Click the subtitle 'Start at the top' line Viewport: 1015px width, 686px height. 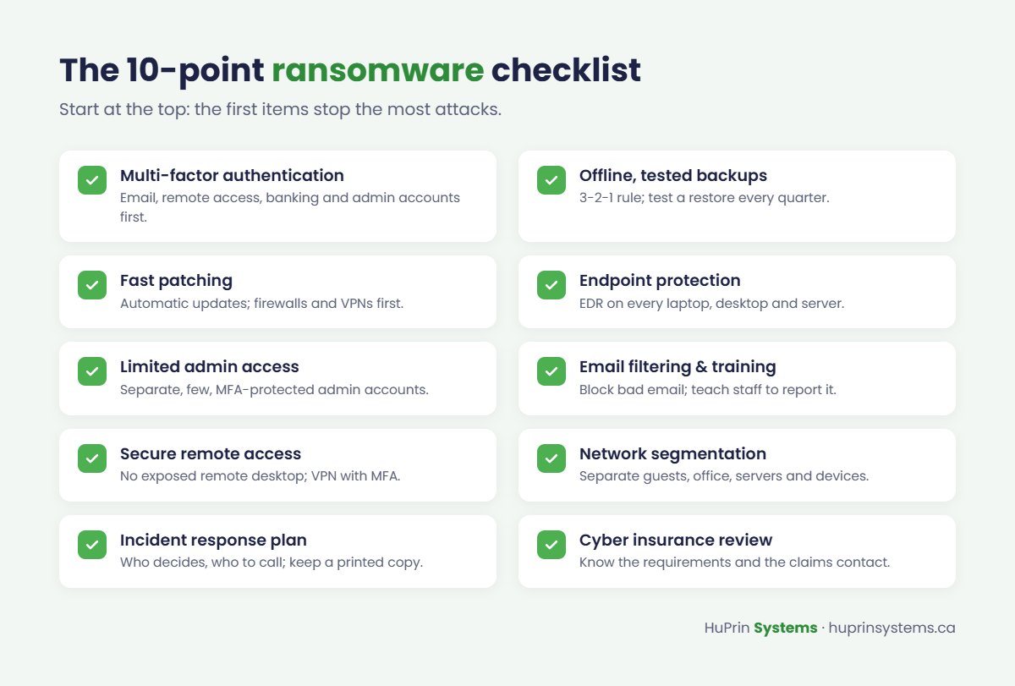point(280,111)
